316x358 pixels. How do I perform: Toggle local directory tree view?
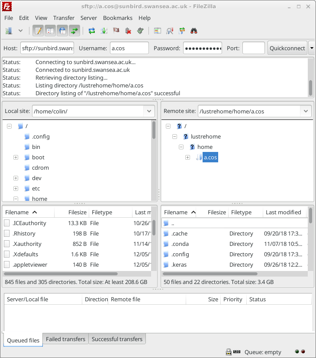[50, 31]
